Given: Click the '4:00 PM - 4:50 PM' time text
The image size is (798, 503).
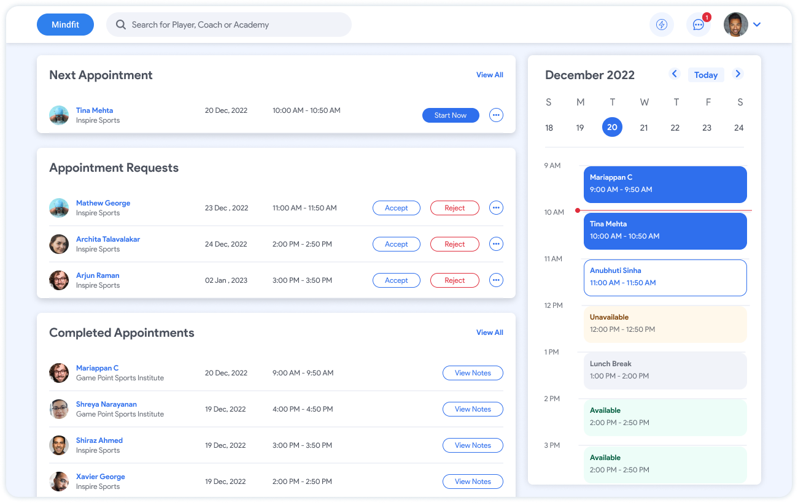Looking at the screenshot, I should point(303,409).
